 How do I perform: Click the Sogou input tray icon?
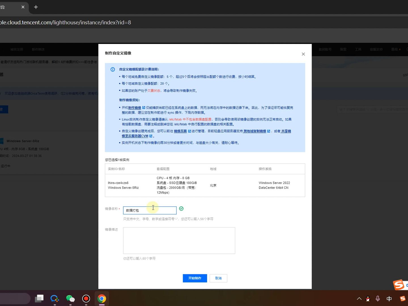coord(403,299)
